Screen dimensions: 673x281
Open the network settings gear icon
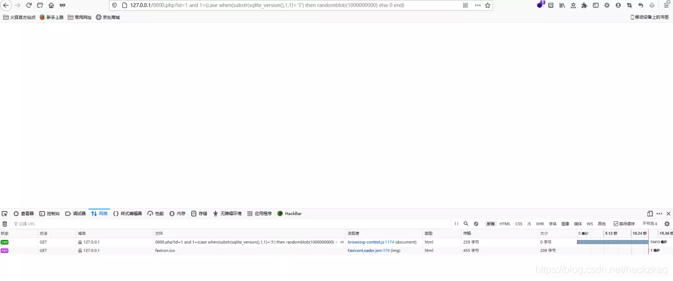[x=667, y=224]
